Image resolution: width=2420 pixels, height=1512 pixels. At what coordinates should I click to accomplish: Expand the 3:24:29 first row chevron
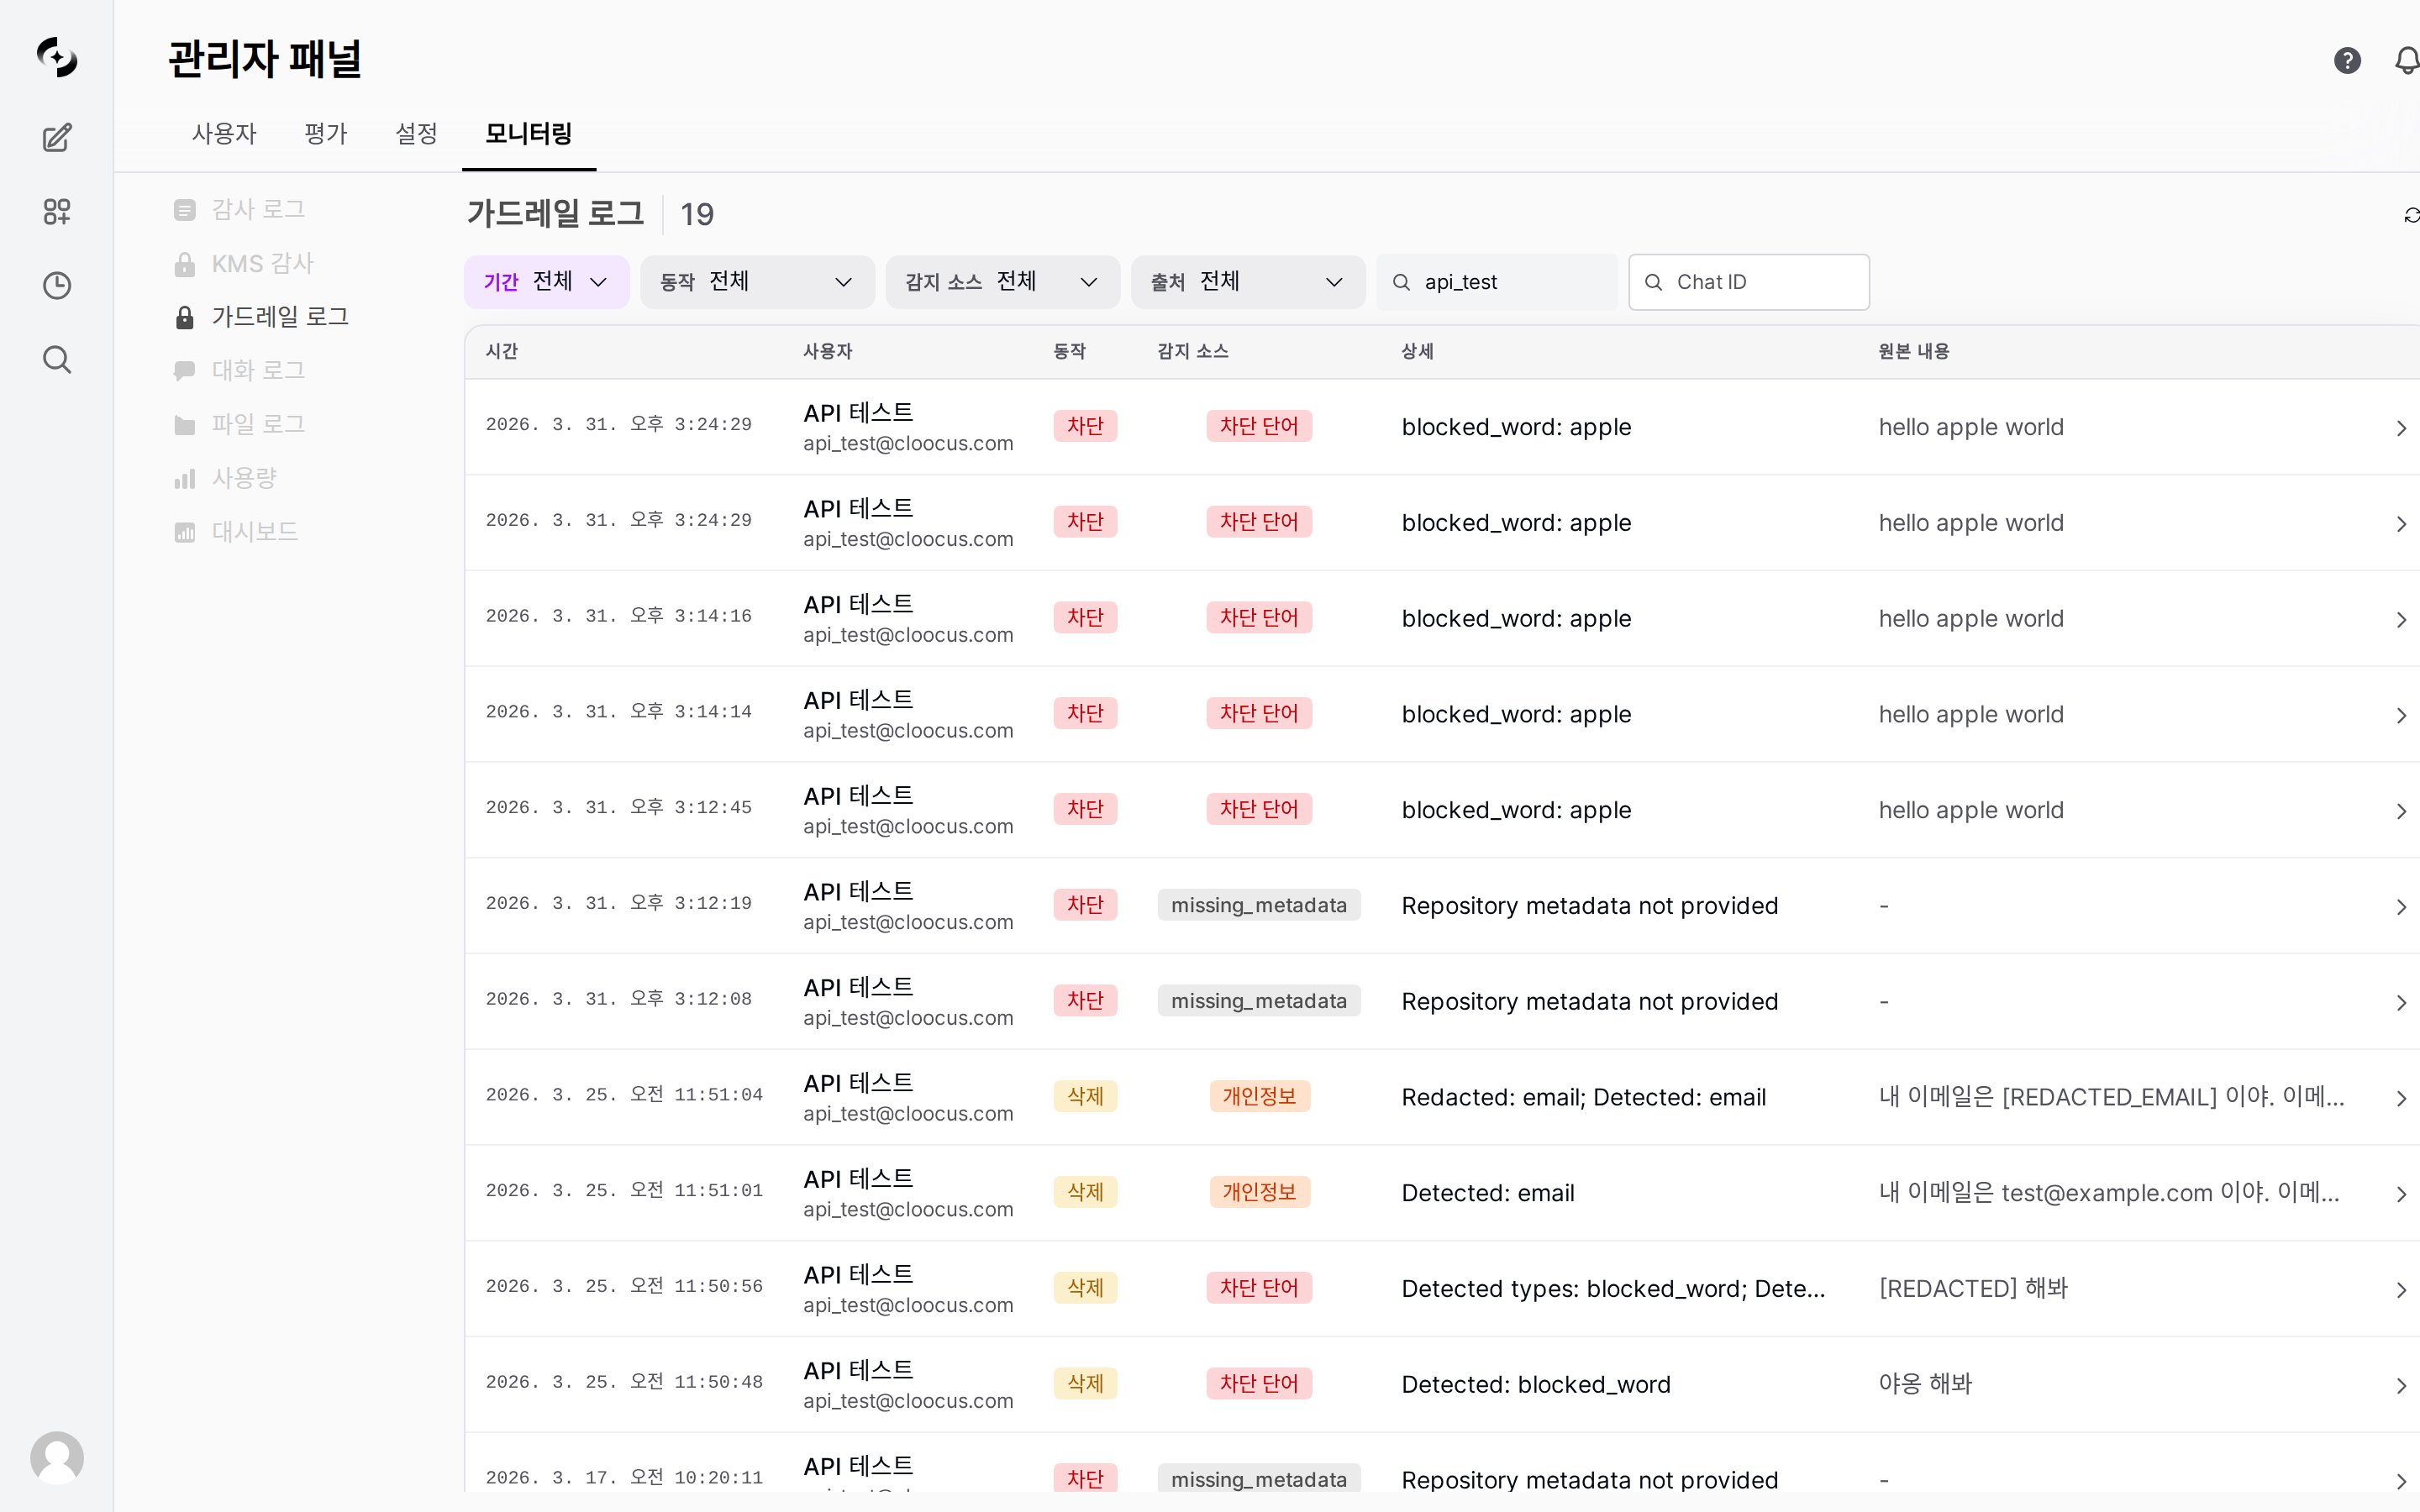tap(2401, 428)
